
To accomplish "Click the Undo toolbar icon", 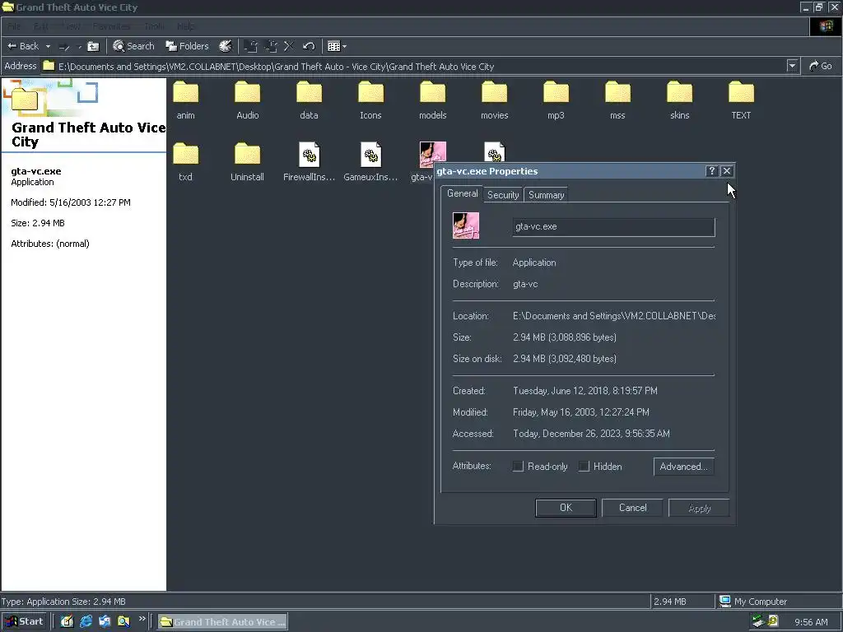I will 309,46.
